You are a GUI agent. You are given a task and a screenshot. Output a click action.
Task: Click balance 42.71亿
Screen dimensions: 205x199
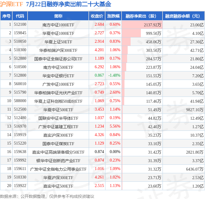[x=197, y=50]
